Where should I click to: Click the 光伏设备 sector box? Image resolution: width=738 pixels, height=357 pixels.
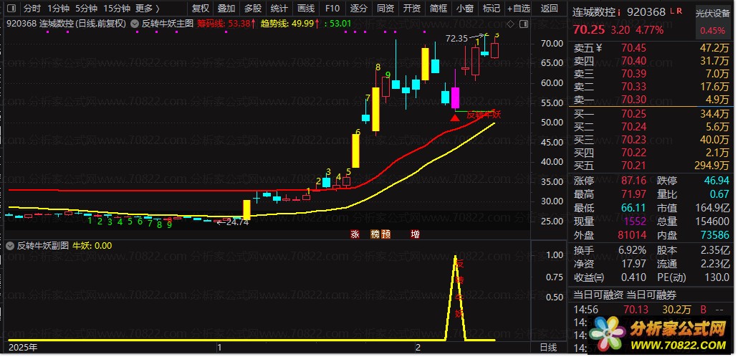(x=713, y=21)
